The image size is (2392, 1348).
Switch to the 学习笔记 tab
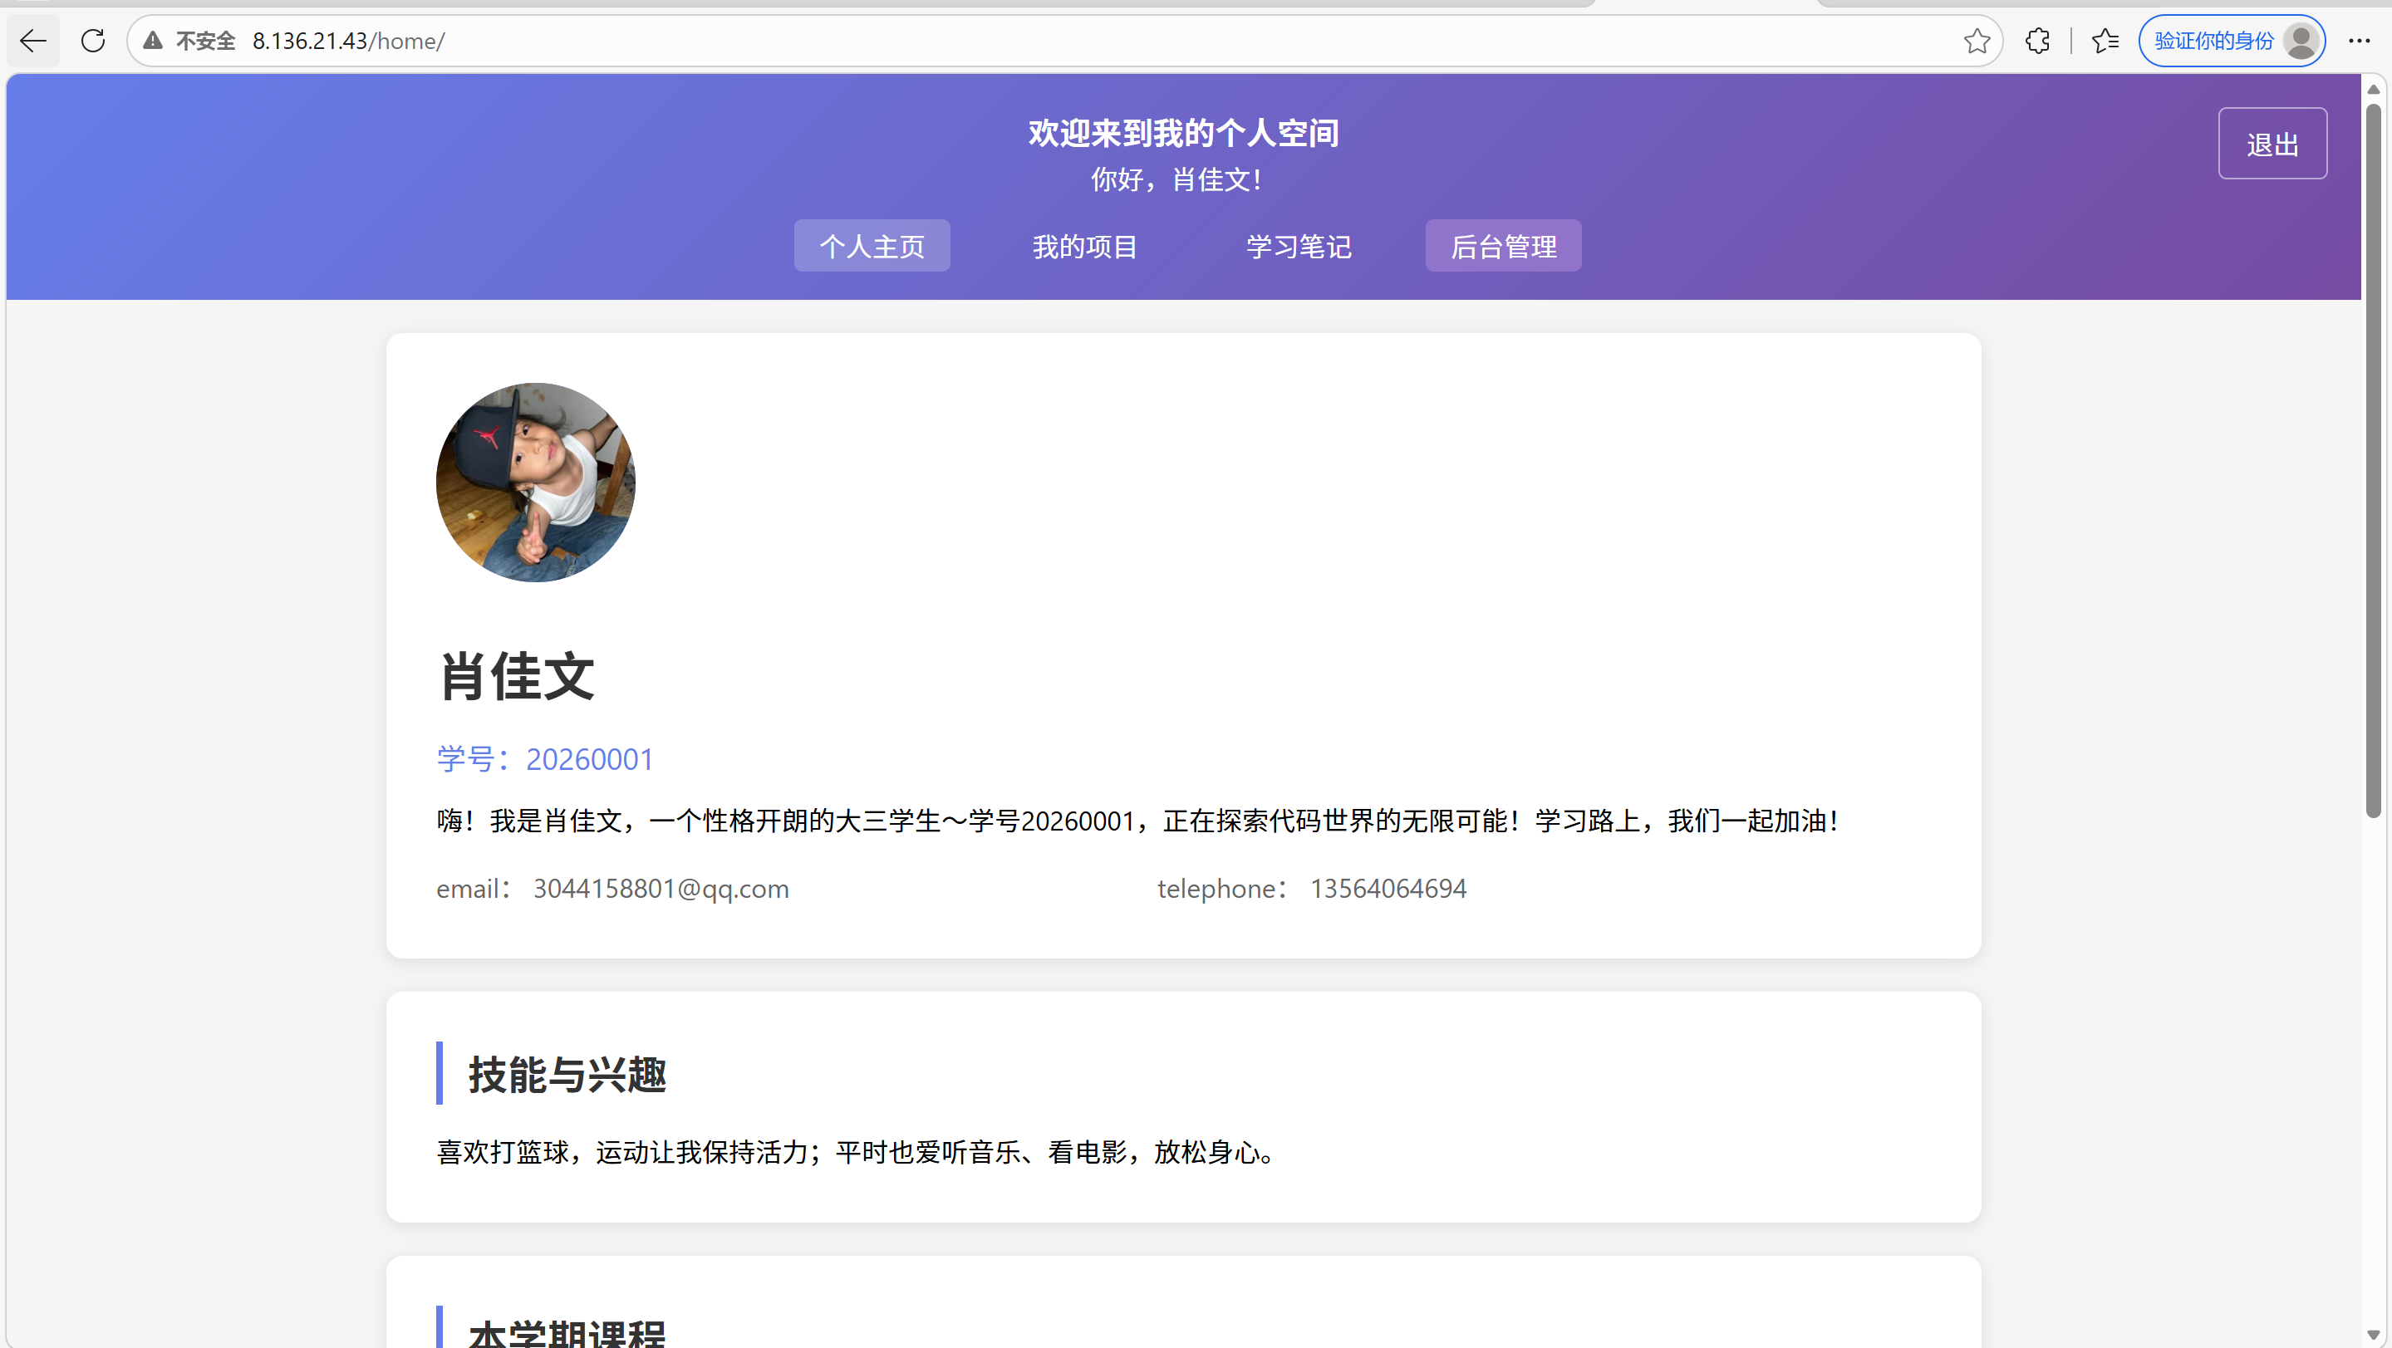pos(1298,246)
